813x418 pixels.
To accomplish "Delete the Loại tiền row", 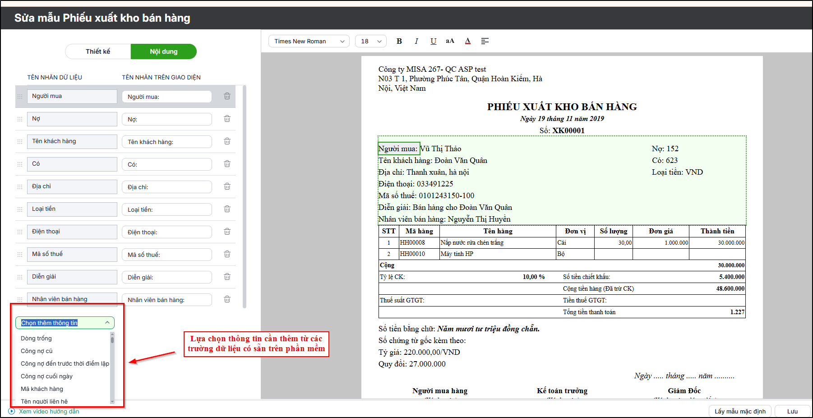I will (x=227, y=209).
